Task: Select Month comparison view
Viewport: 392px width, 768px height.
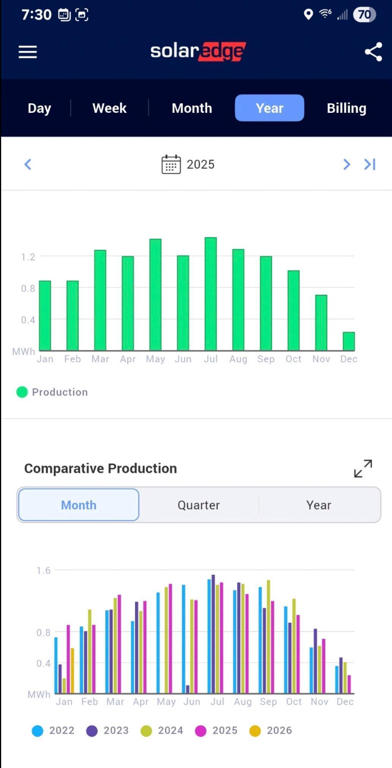Action: pos(79,505)
